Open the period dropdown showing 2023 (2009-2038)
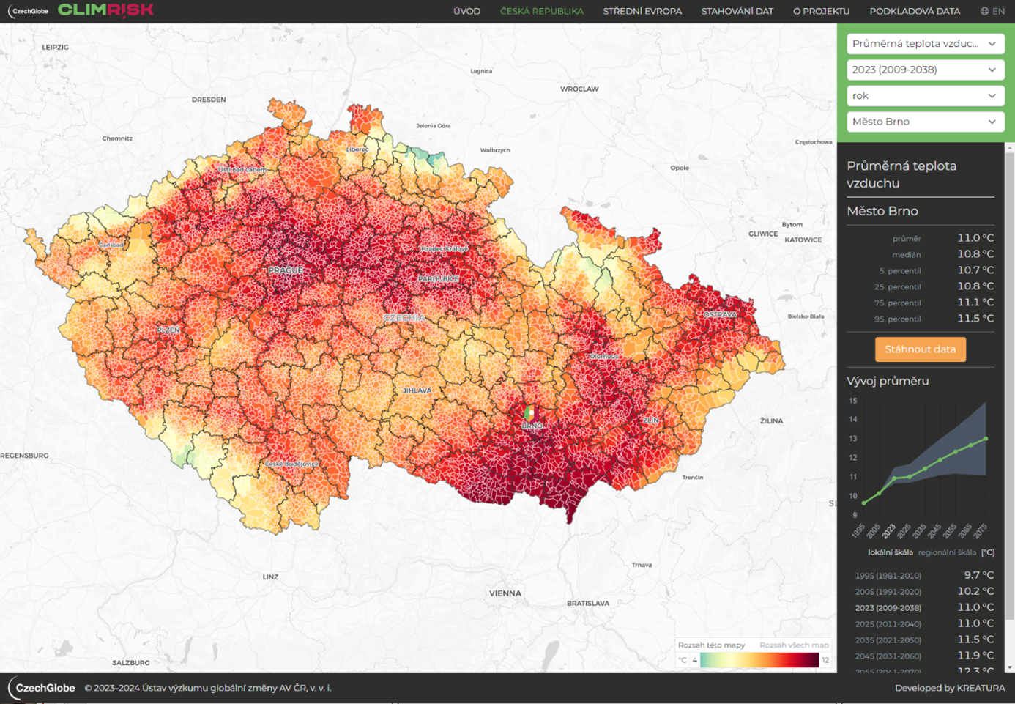Screen dimensions: 1015x704 pyautogui.click(x=925, y=70)
